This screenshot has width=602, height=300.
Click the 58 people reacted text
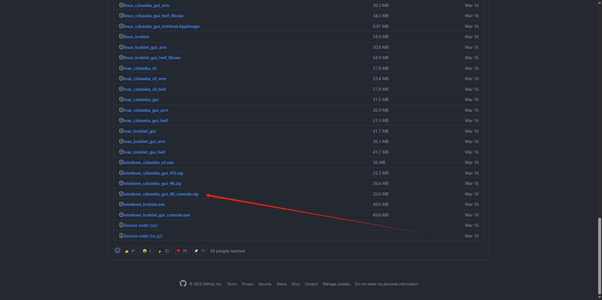[x=227, y=251]
